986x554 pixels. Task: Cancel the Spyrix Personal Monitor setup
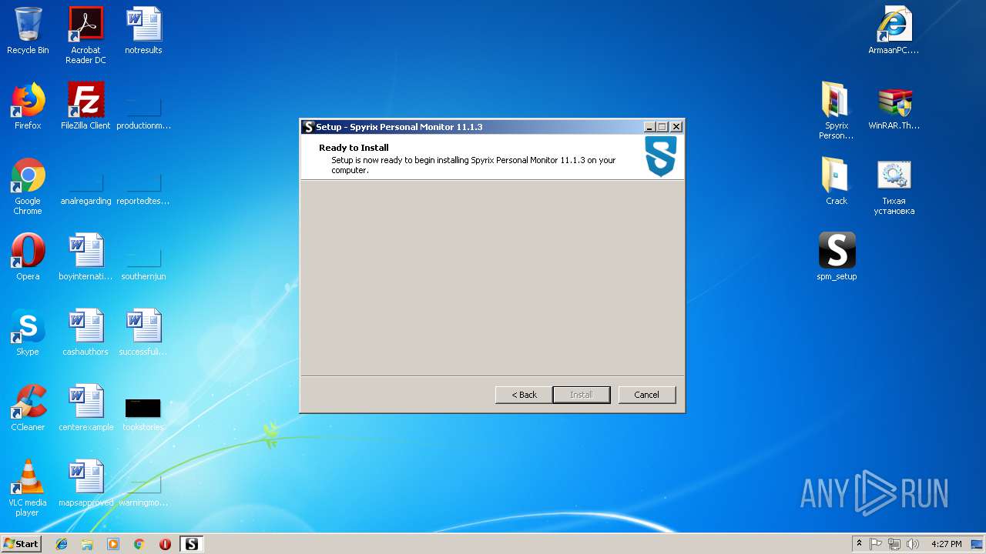646,395
